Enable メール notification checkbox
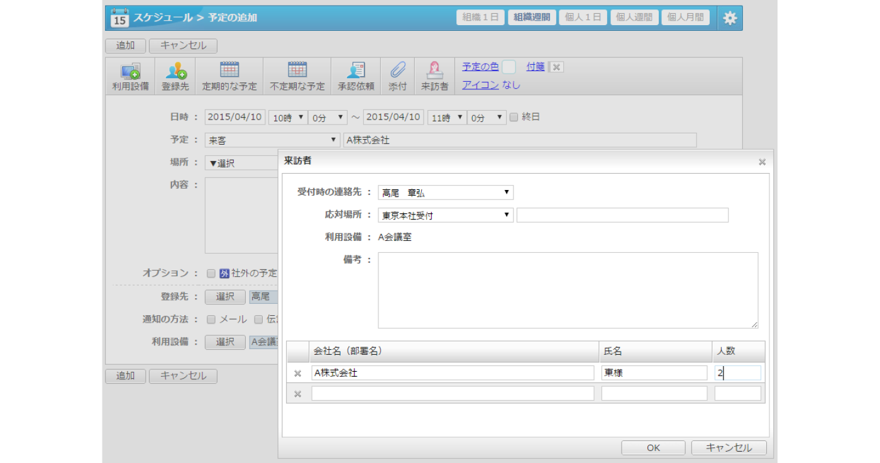 coord(211,319)
